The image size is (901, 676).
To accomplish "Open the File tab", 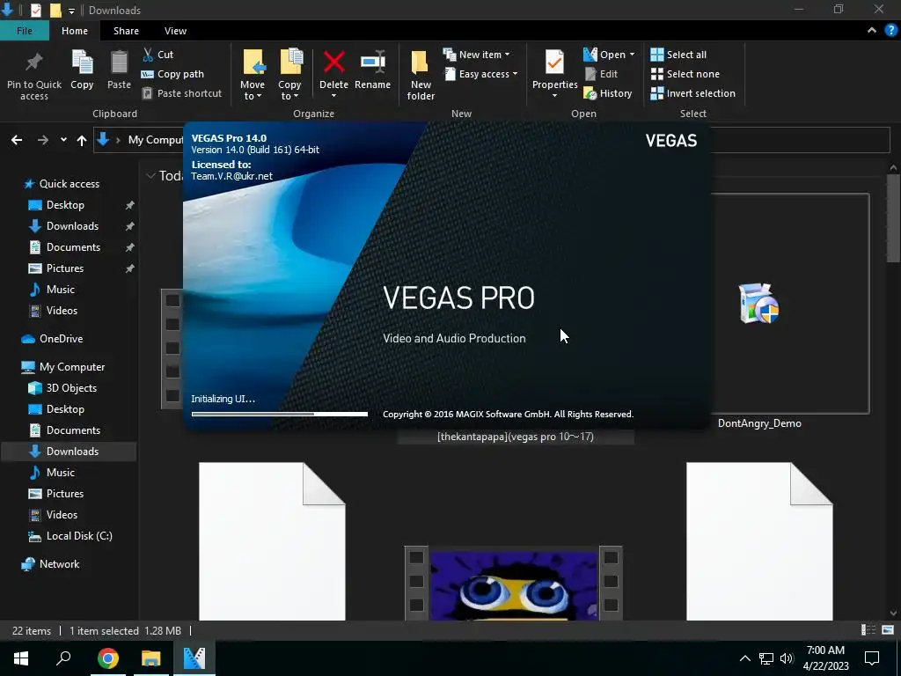I will pyautogui.click(x=24, y=31).
